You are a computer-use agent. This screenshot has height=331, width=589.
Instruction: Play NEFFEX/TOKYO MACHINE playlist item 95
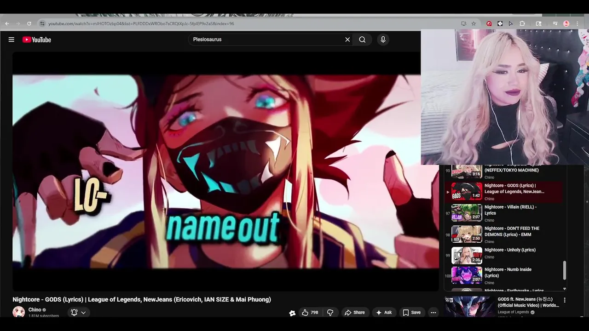(x=504, y=171)
